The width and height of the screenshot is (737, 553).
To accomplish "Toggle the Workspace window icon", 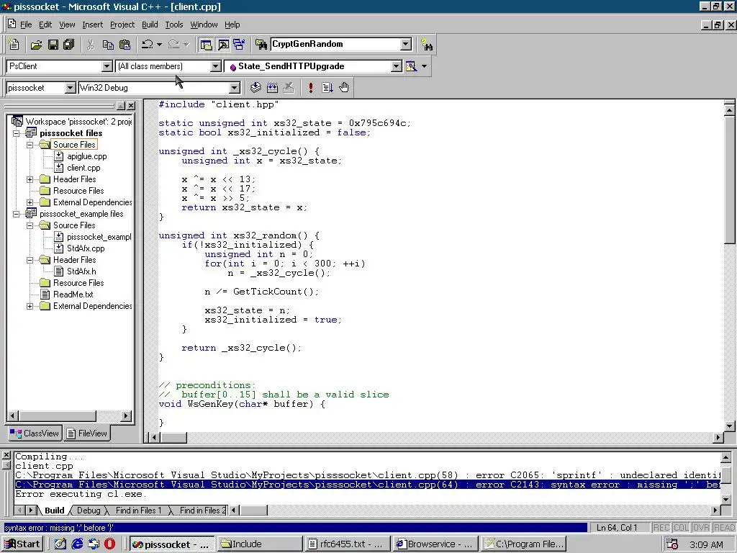I will point(207,45).
